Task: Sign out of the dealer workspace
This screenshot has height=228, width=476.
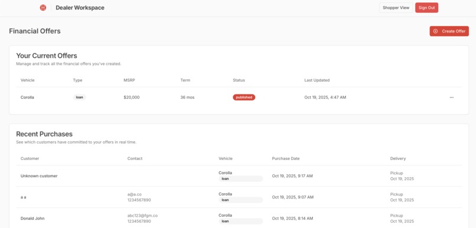Action: point(426,8)
